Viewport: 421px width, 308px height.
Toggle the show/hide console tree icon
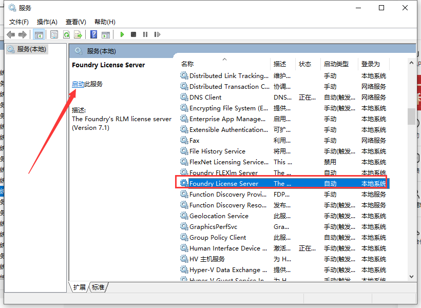coord(39,34)
